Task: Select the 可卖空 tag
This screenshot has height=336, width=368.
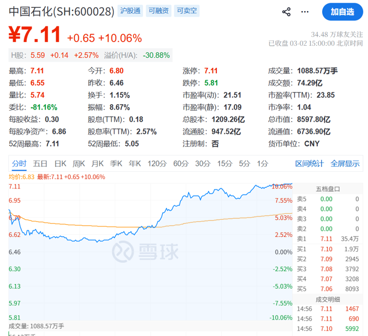Action: tap(186, 11)
